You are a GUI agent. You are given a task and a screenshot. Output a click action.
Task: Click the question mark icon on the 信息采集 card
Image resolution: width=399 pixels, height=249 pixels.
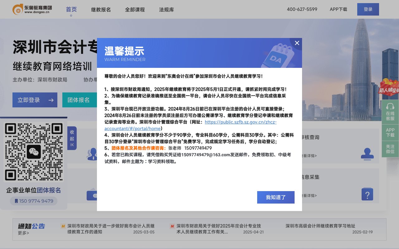(x=367, y=194)
